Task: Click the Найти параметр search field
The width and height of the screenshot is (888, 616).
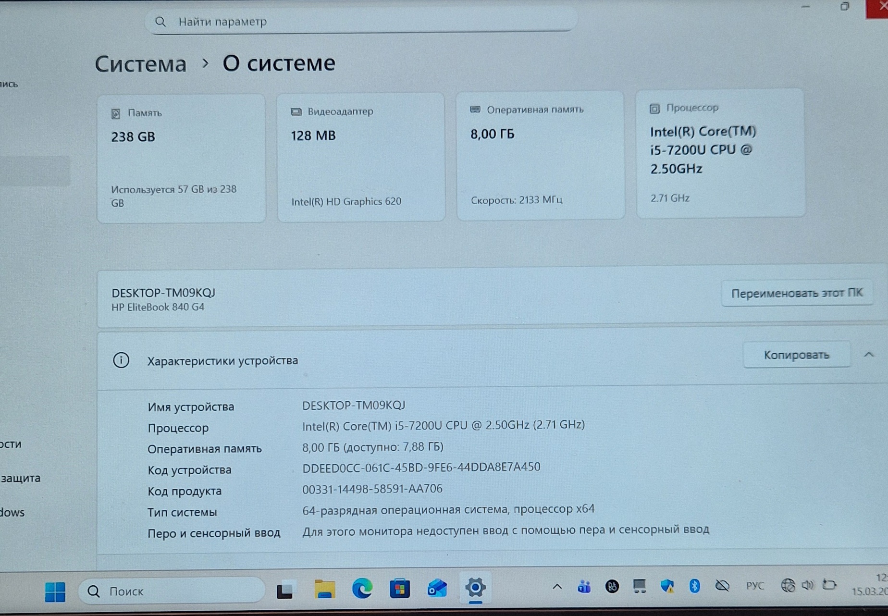Action: coord(360,22)
